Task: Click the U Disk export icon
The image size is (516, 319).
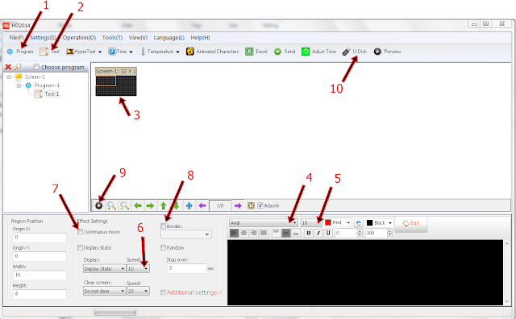Action: [346, 52]
